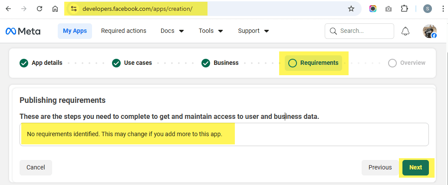This screenshot has height=185, width=448.
Task: Open the Facebook account profile picture
Action: point(430,31)
